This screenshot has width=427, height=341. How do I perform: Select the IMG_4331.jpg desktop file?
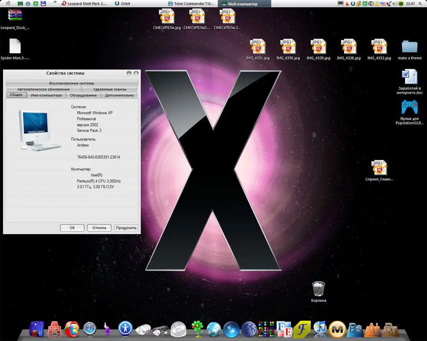257,49
